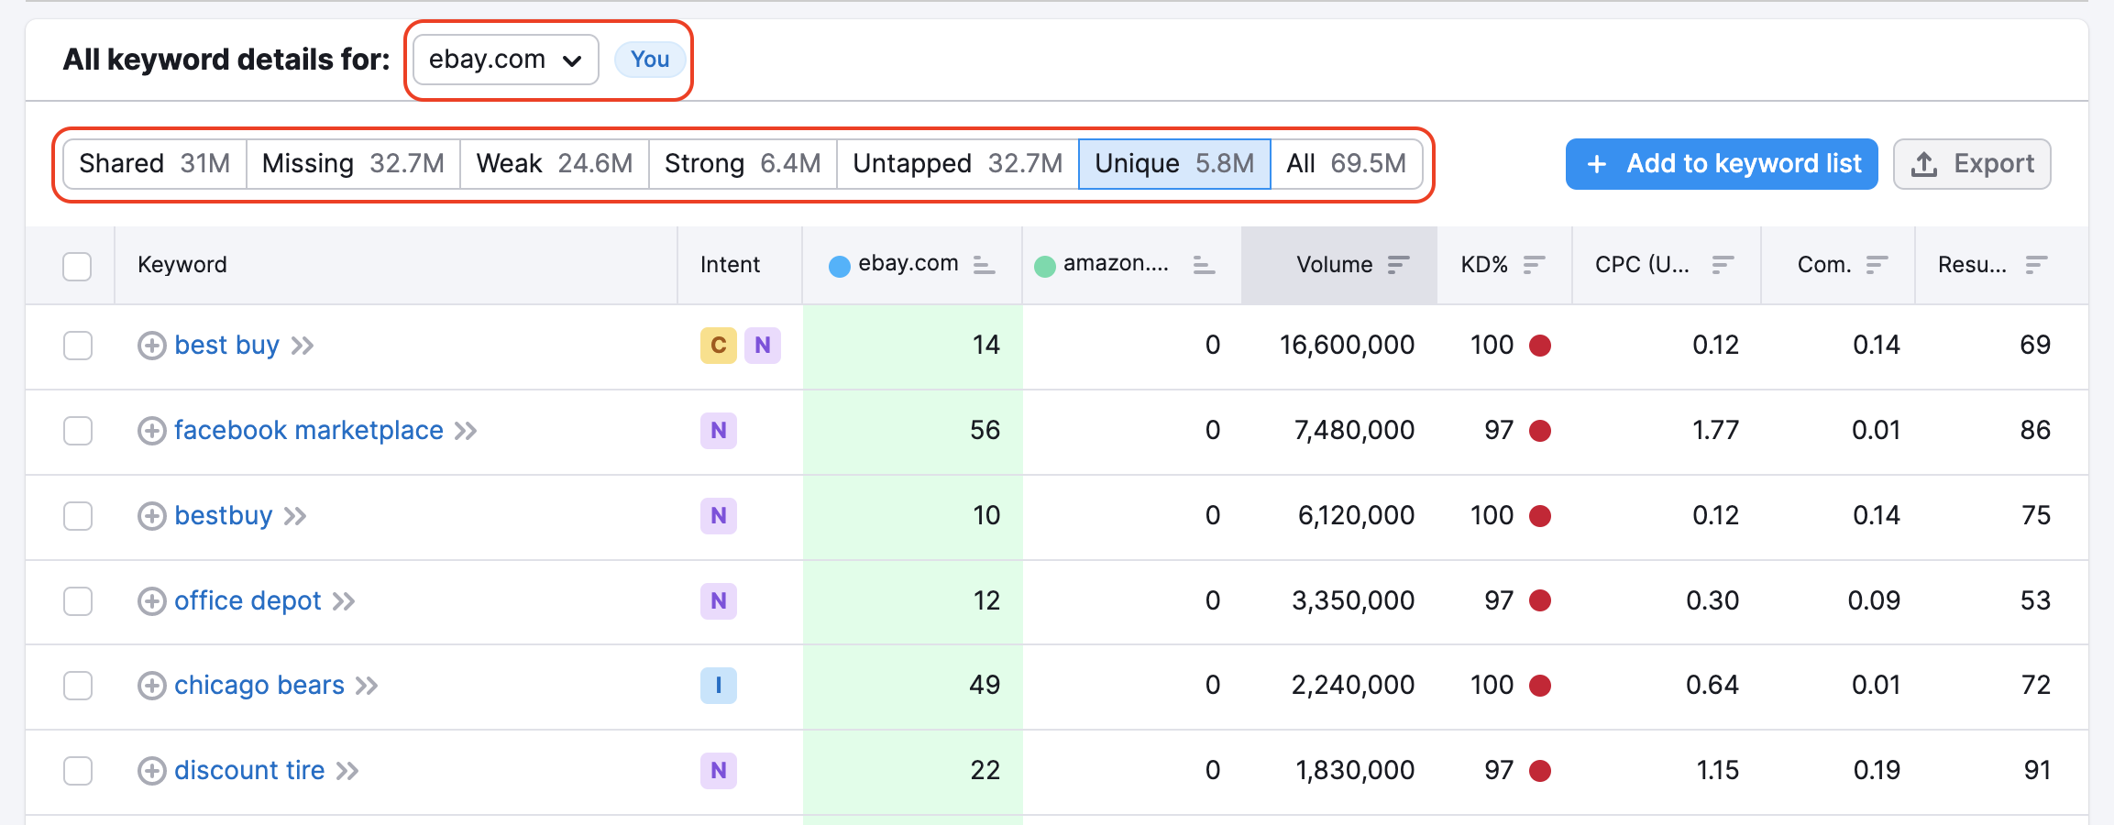
Task: Click the Export upload icon
Action: (x=1923, y=163)
